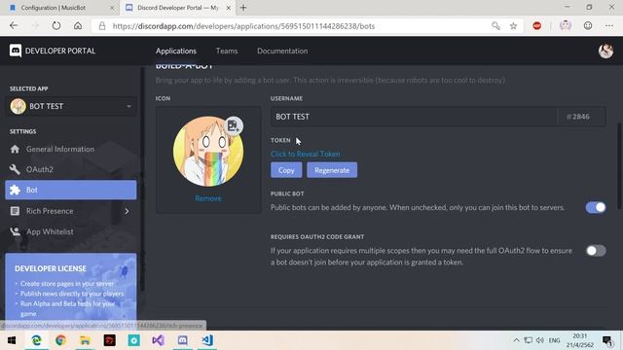Open the Teams nav item
The height and width of the screenshot is (350, 623).
[227, 51]
